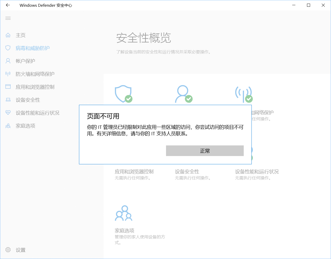Click 无需执行任何操作 under 设备性能和运行状况

pos(253,178)
